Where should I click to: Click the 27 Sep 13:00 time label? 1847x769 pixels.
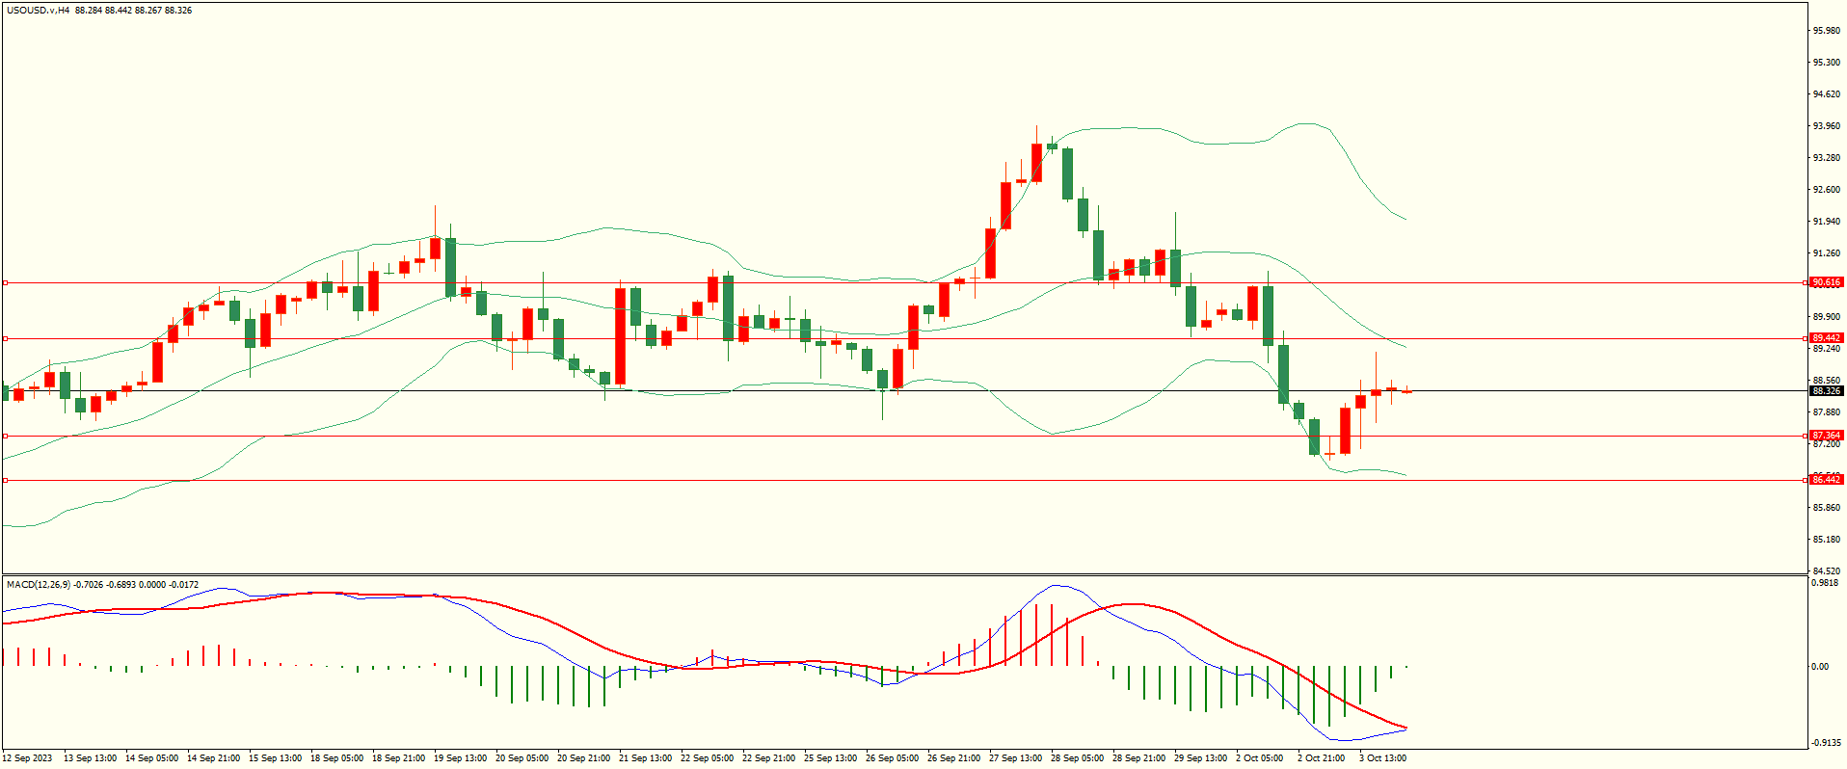[x=1015, y=758]
